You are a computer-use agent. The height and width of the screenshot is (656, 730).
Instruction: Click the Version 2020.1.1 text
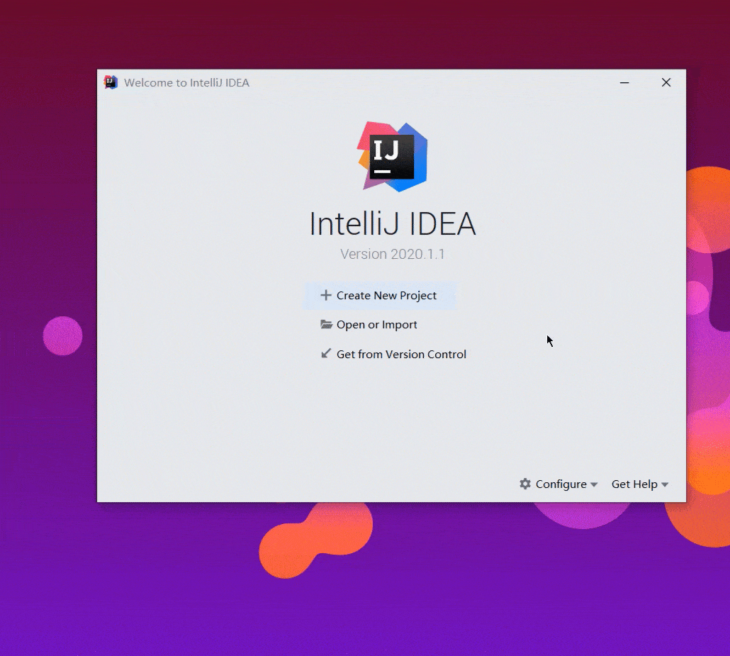point(393,254)
